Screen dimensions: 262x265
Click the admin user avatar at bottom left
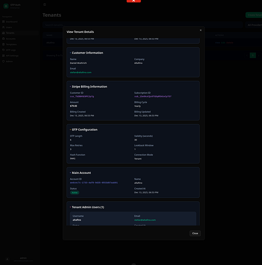(x=7, y=259)
